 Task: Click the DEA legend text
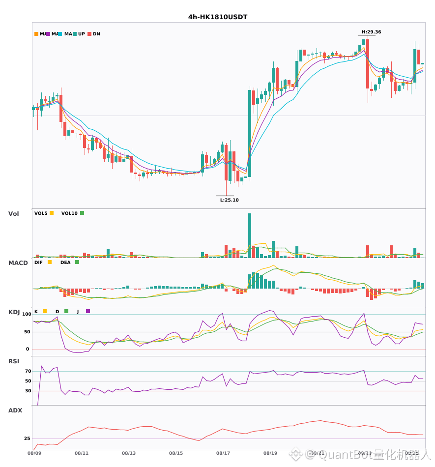(65, 263)
